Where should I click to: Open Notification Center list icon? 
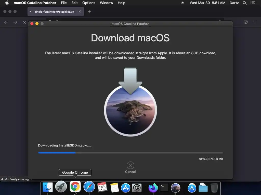(x=253, y=3)
